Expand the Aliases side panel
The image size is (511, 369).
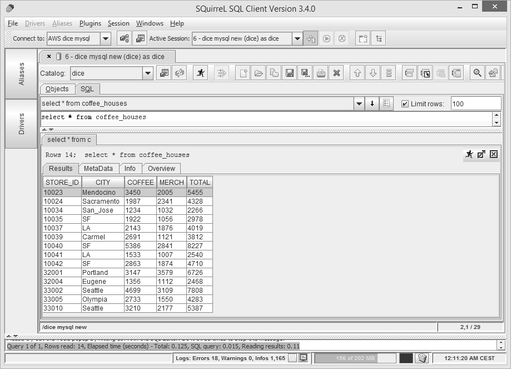22,73
